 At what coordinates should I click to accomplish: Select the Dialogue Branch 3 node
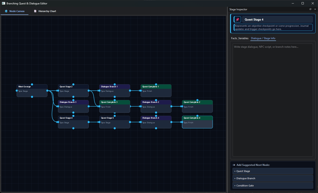[73, 106]
